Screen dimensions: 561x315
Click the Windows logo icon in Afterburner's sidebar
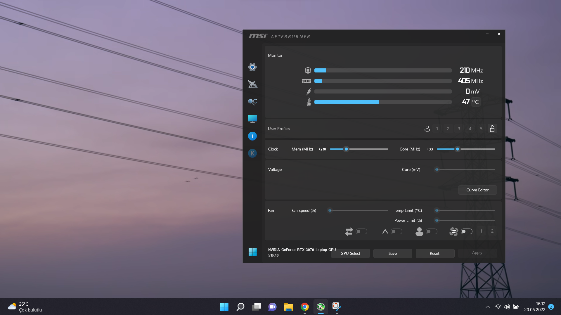pyautogui.click(x=252, y=252)
